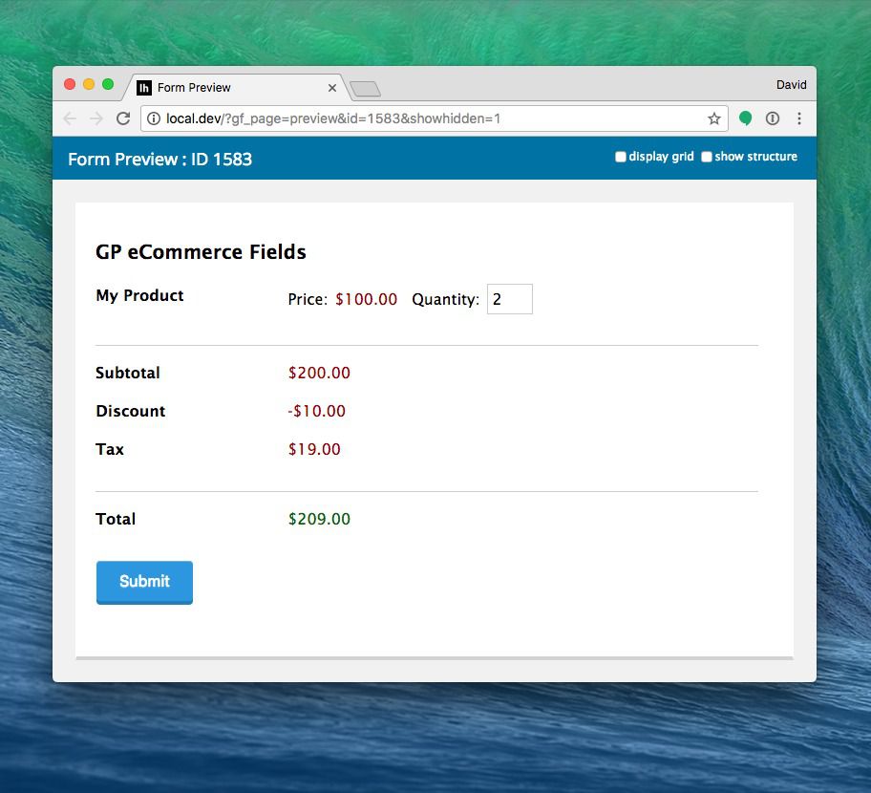Minimize the window using yellow button
Screen dimensions: 871x793
pyautogui.click(x=89, y=84)
